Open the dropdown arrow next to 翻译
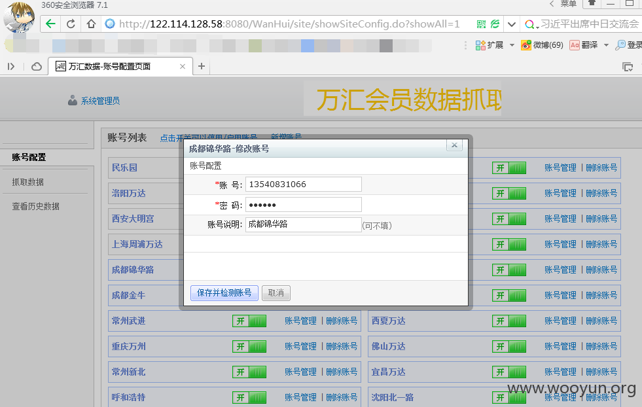 point(606,45)
